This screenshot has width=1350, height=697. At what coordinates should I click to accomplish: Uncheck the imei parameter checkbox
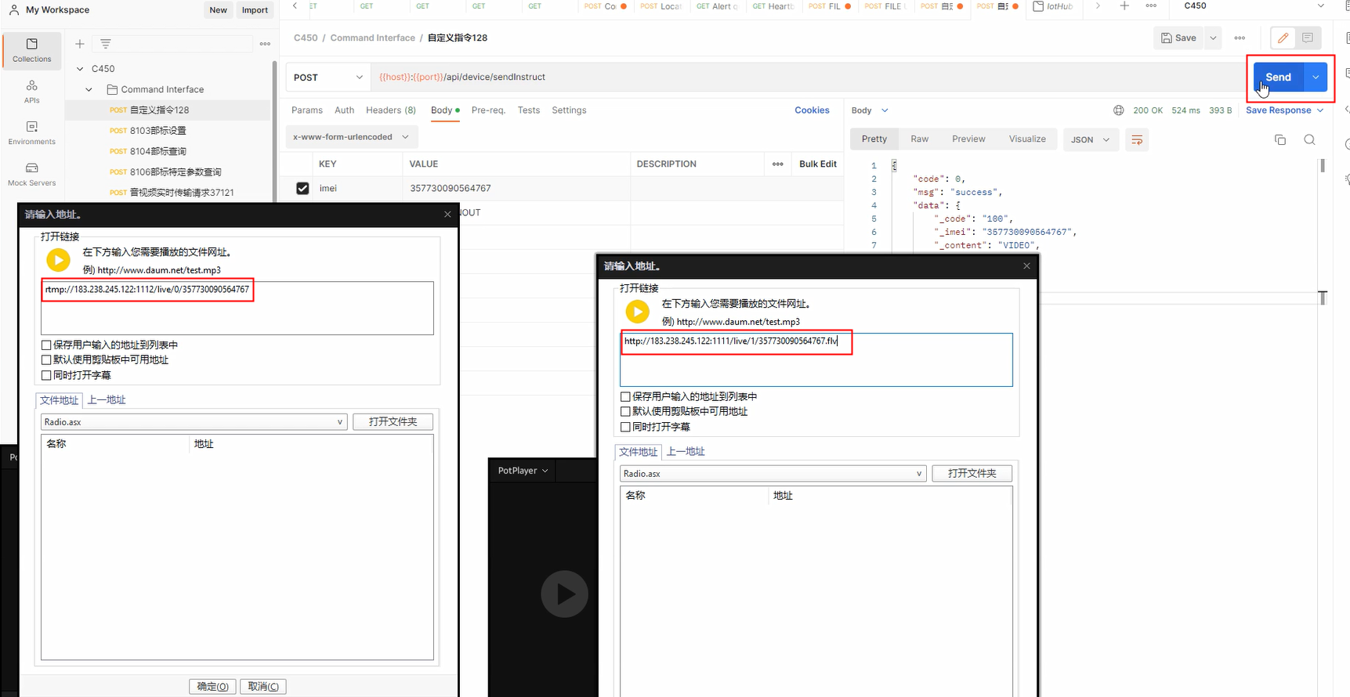click(302, 188)
